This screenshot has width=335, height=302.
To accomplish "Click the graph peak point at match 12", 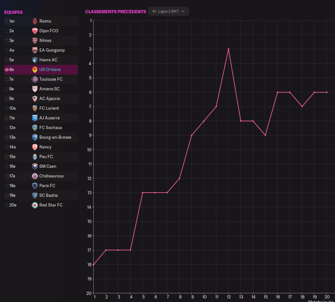I will click(x=228, y=49).
